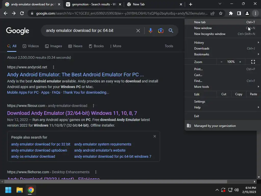Select Print... menu item
Screen dimensions: 261x196
(223, 69)
